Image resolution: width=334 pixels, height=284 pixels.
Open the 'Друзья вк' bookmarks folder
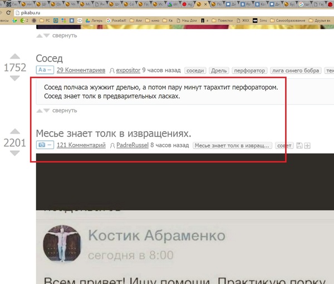tap(320, 21)
